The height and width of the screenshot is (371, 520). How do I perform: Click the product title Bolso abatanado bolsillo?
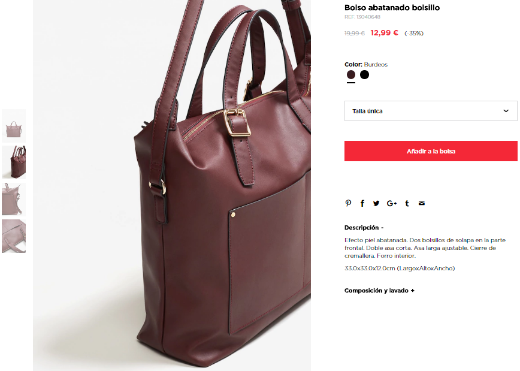coord(392,8)
